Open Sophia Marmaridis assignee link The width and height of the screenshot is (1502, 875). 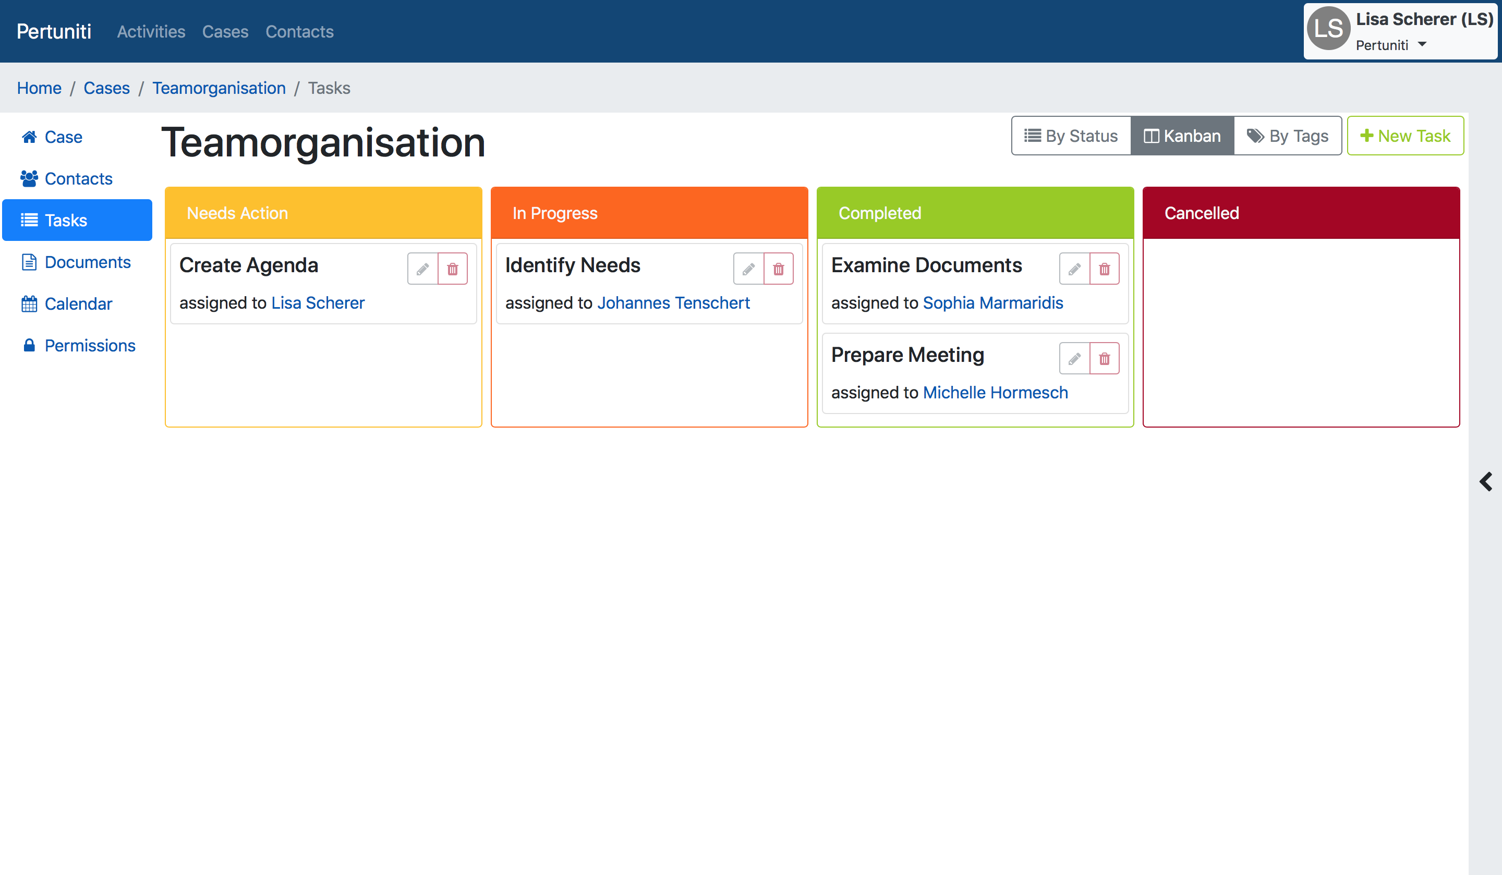992,303
